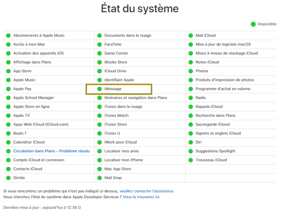Select the Apple Pay status indicator dot
The image size is (281, 211).
(8, 89)
